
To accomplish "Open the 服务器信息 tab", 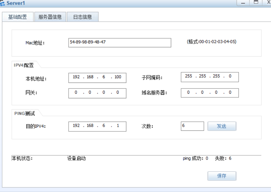I will click(x=50, y=17).
